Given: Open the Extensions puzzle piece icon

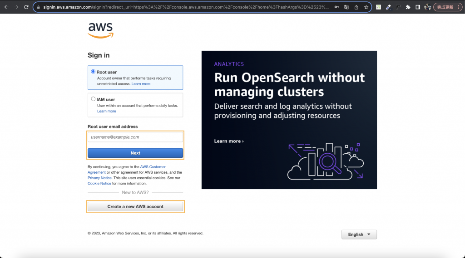Looking at the screenshot, I should tap(408, 7).
